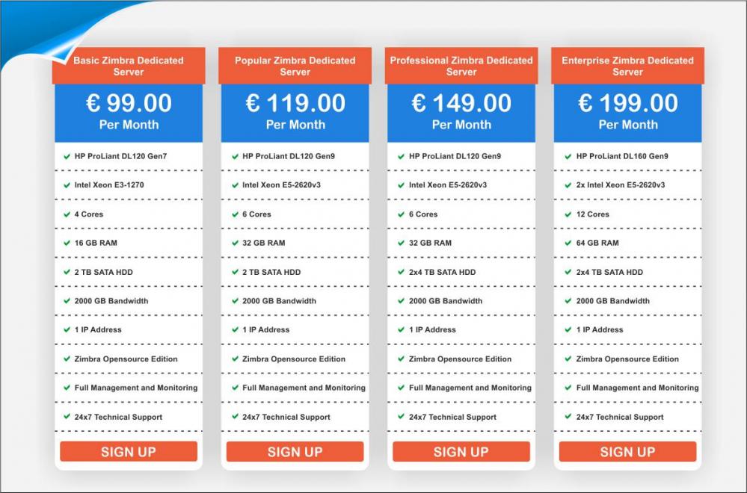Click Sign Up under Basic Zimbra plan
This screenshot has width=747, height=493.
coord(129,451)
